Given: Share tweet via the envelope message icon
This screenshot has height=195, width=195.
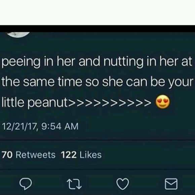Looking at the screenshot, I should point(171,184).
